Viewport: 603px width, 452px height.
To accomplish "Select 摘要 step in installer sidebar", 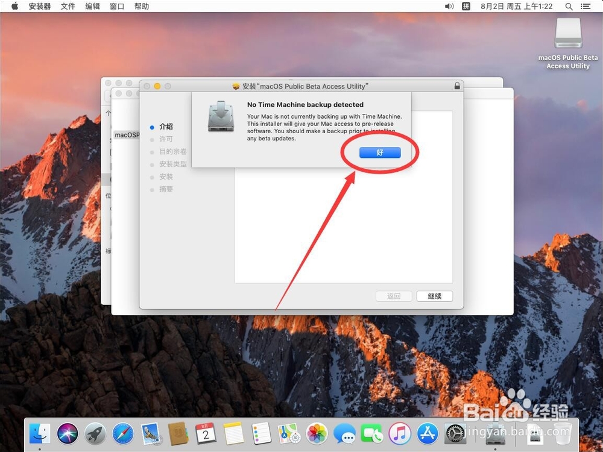I will pos(166,189).
